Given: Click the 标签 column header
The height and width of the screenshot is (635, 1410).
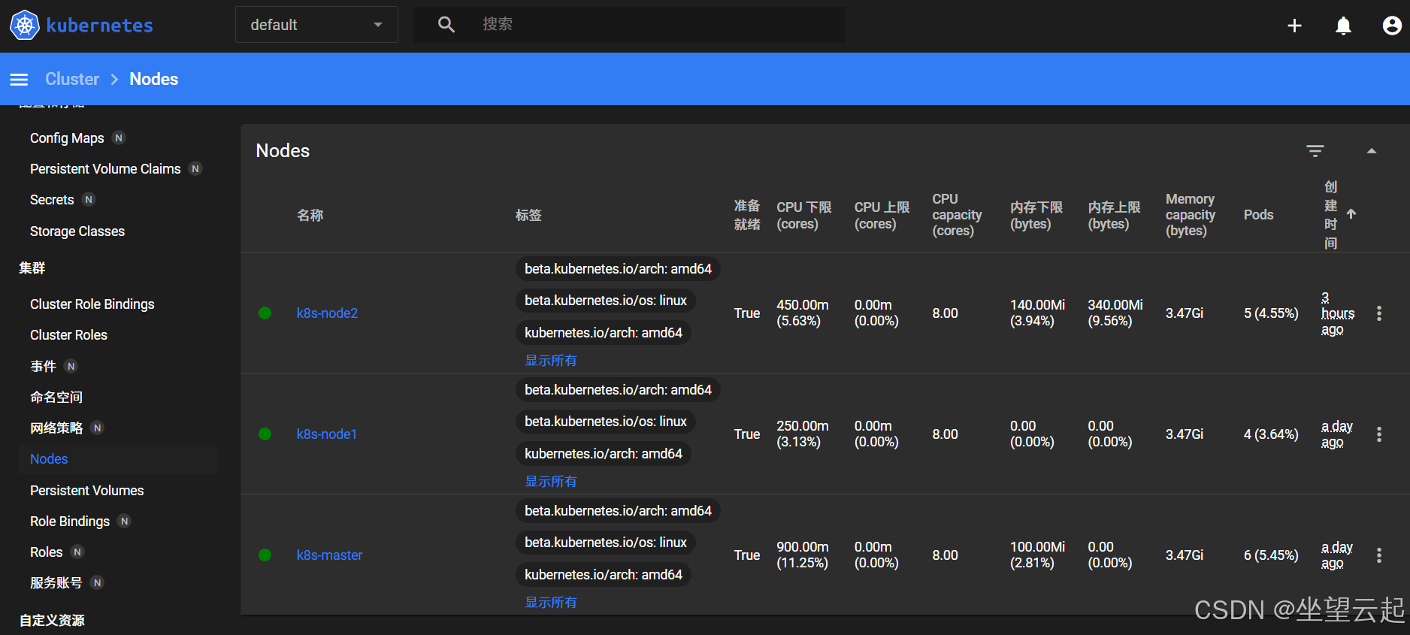Looking at the screenshot, I should pyautogui.click(x=528, y=216).
